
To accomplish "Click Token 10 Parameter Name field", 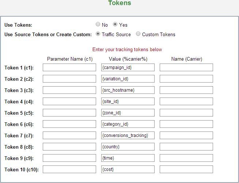I will (x=69, y=169).
